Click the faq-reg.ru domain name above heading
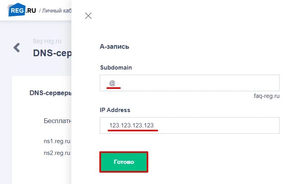Image resolution: width=291 pixels, height=184 pixels. (x=47, y=41)
